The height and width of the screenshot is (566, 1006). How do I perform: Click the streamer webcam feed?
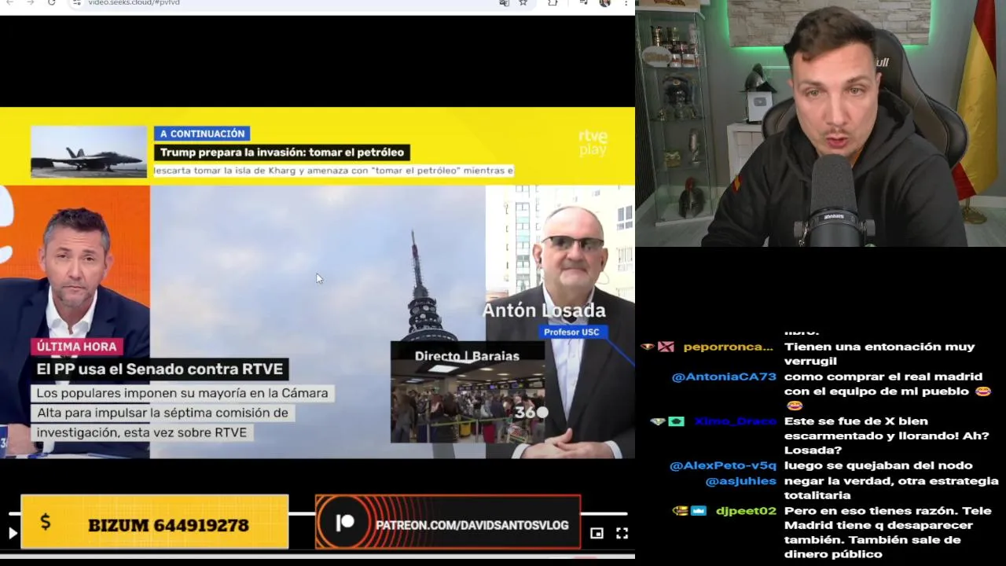tap(821, 123)
